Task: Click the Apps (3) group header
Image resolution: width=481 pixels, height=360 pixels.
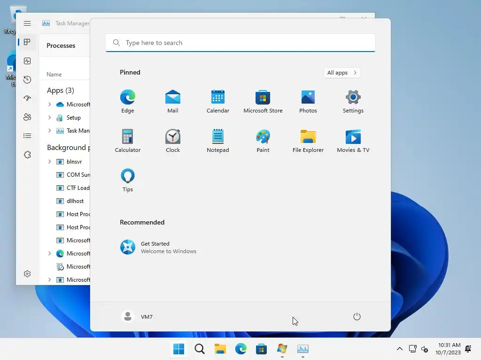Action: (61, 90)
